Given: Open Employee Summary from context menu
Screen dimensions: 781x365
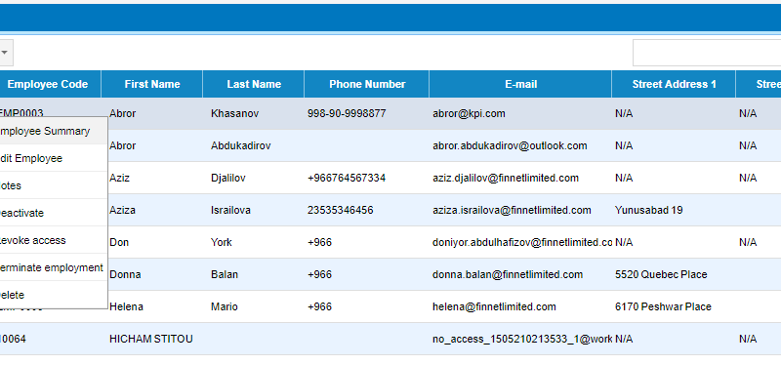Looking at the screenshot, I should 53,131.
